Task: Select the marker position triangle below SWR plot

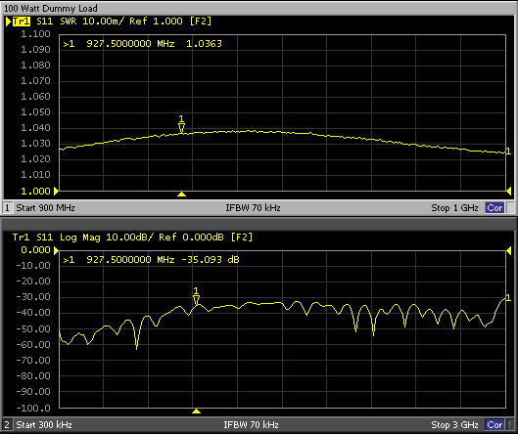Action: [181, 195]
